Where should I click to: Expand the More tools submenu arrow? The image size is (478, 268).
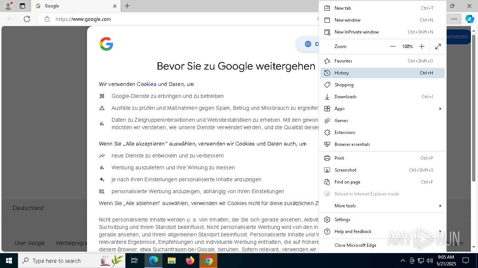tap(440, 206)
